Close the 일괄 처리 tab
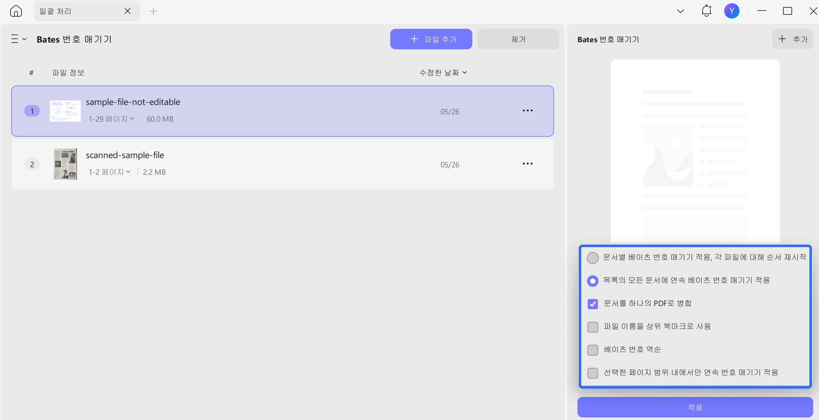 click(127, 11)
